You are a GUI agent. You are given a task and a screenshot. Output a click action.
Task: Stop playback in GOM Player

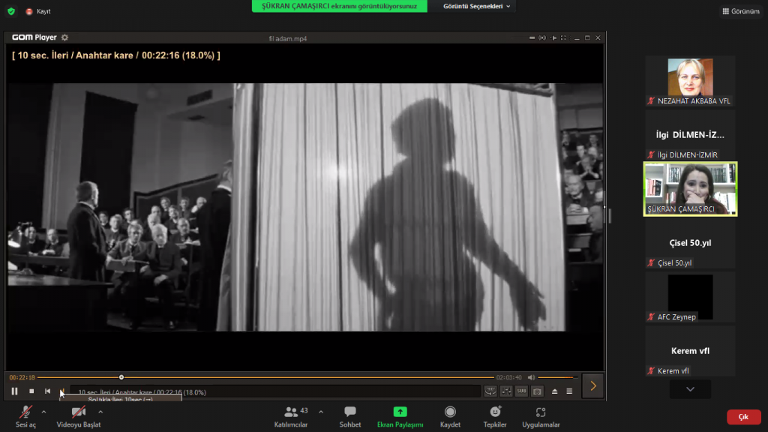click(x=31, y=391)
